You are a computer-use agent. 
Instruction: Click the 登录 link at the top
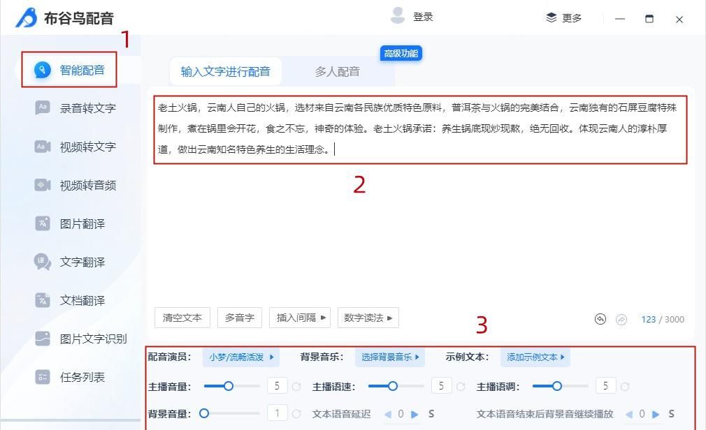click(x=422, y=17)
